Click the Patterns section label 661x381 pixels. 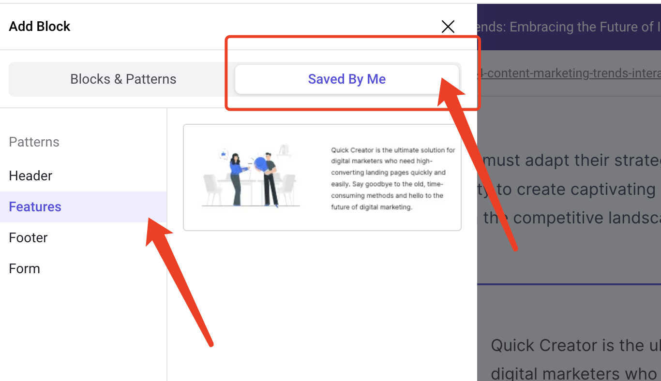click(x=34, y=142)
